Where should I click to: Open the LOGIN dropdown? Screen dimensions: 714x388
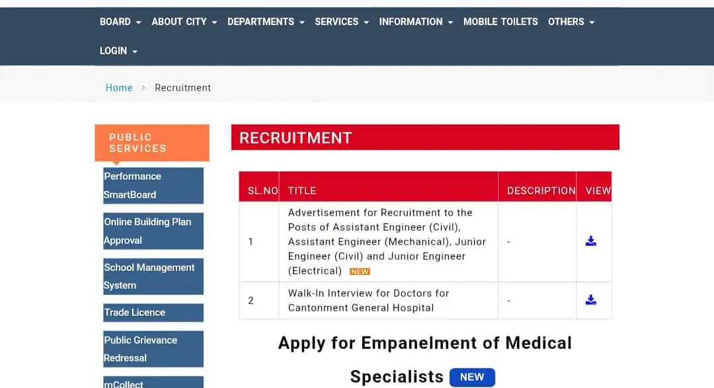coord(118,51)
